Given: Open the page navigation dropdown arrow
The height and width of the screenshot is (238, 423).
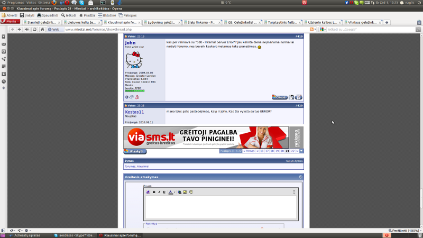Looking at the screenshot, I should pos(301,151).
